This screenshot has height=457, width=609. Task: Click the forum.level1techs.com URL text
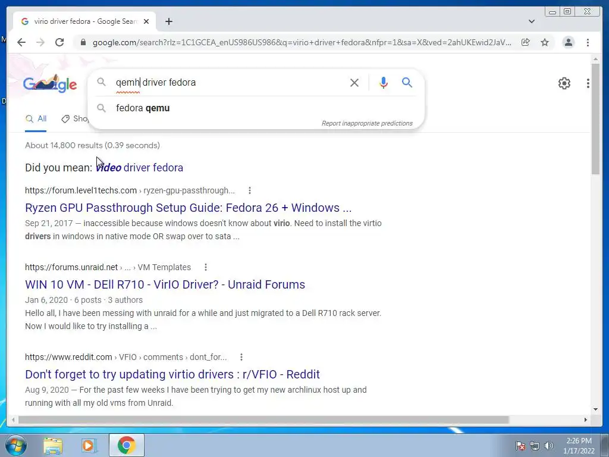[x=81, y=190]
